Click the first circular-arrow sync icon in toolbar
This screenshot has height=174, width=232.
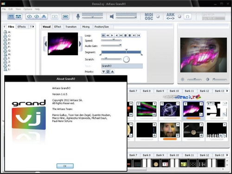29,16
